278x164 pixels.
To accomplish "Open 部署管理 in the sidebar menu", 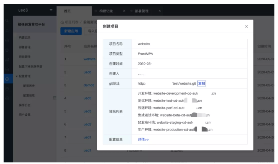I will (24, 47).
